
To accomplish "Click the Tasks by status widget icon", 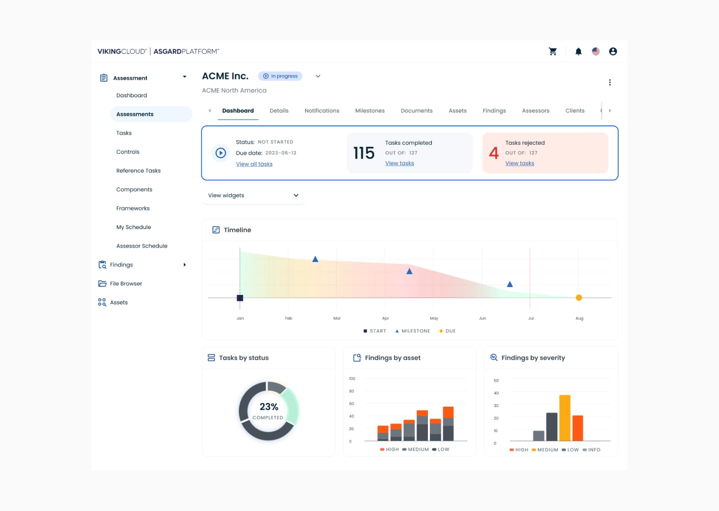I will click(x=211, y=358).
